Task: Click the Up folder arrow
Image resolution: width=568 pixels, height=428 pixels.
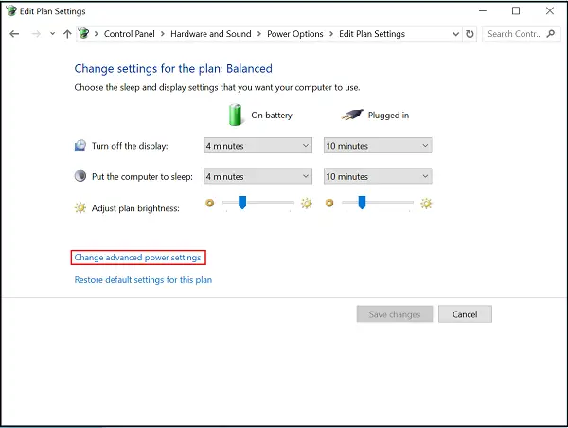Action: click(x=67, y=34)
